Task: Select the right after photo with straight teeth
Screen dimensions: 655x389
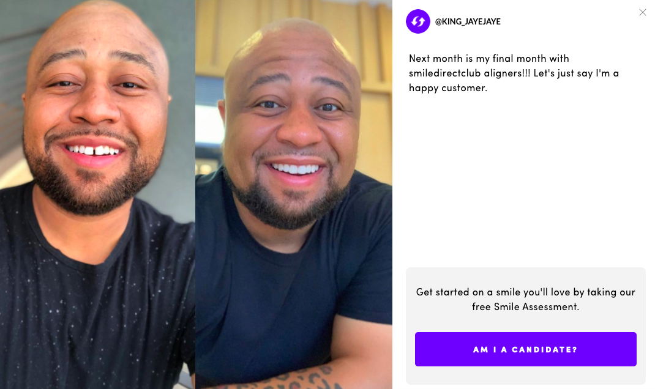Action: [294, 194]
